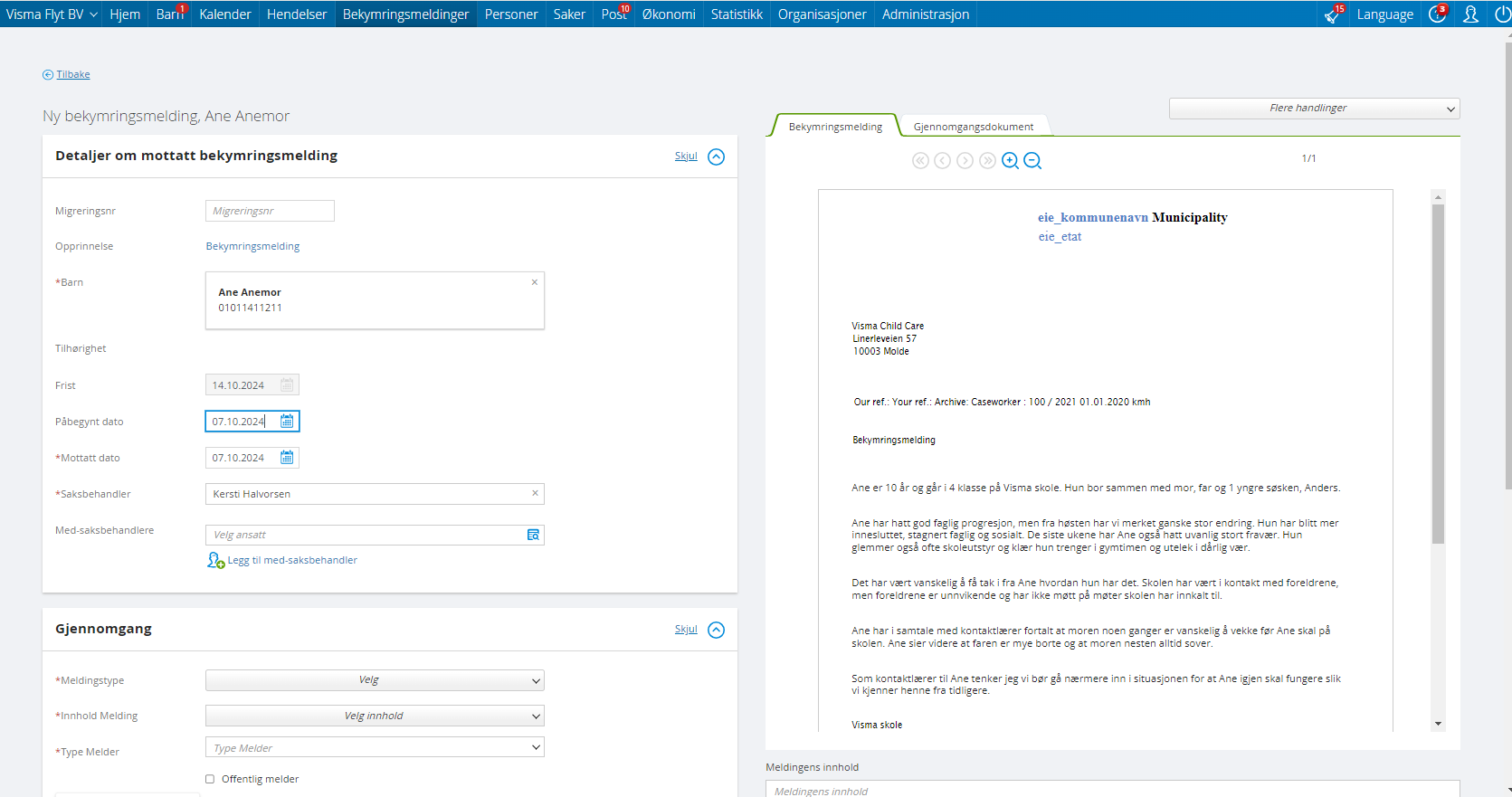Click Legg til med-saksbehandler link
The height and width of the screenshot is (797, 1512).
292,560
